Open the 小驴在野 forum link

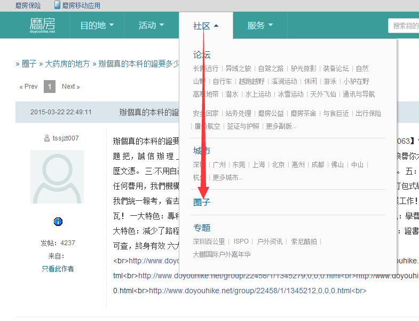point(356,81)
